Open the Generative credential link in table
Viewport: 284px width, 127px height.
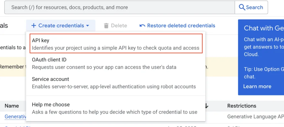point(15,117)
